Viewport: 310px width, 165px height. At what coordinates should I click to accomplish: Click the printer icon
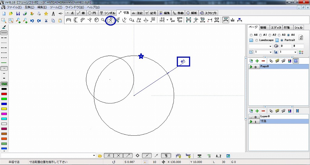[39, 14]
